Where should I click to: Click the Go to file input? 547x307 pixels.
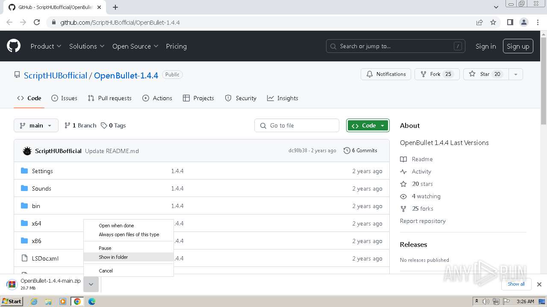(x=297, y=125)
